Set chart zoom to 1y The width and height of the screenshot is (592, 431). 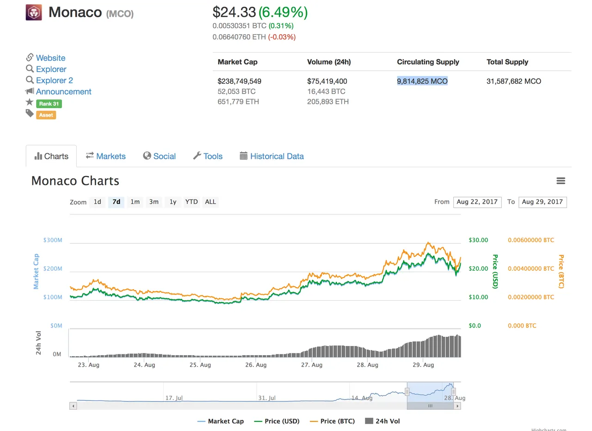coord(173,202)
